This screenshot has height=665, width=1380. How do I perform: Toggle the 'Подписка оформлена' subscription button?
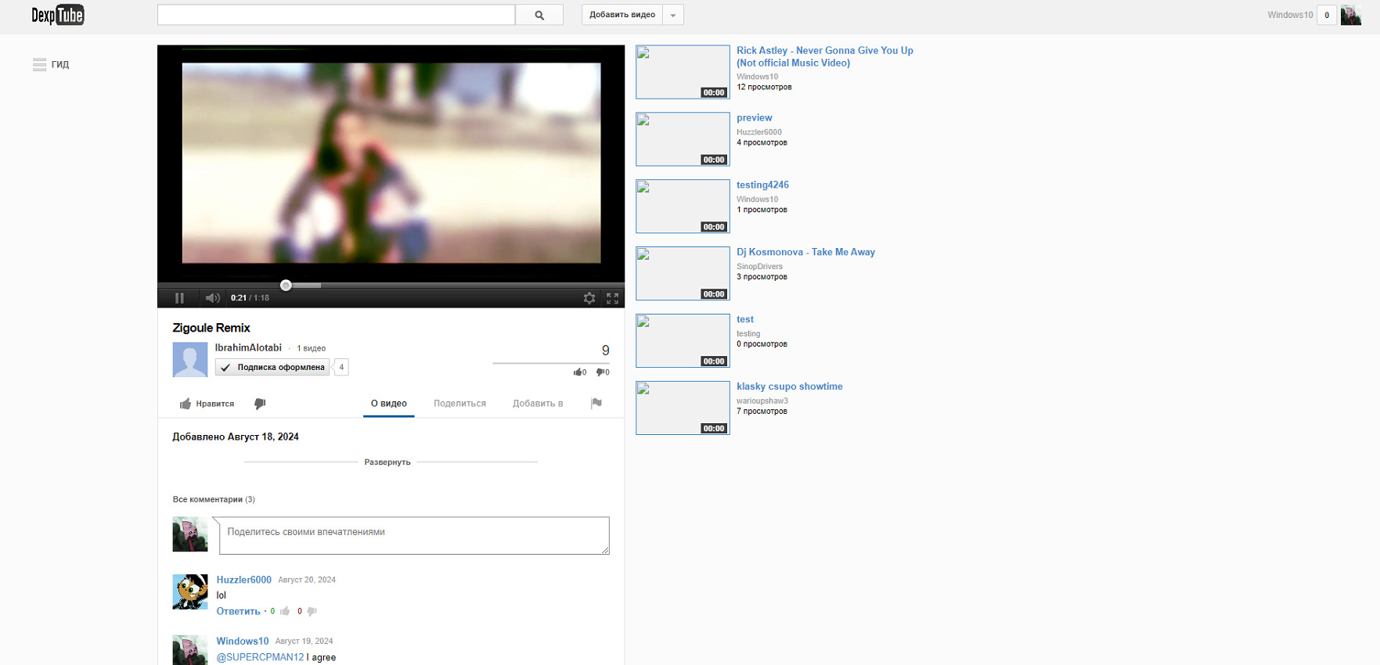tap(272, 367)
